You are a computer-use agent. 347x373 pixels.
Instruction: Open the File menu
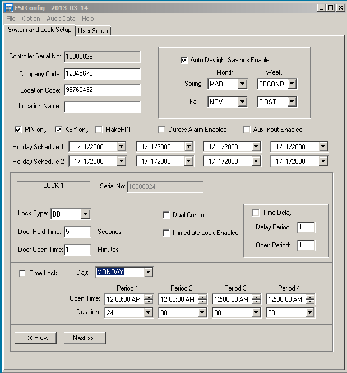point(11,19)
